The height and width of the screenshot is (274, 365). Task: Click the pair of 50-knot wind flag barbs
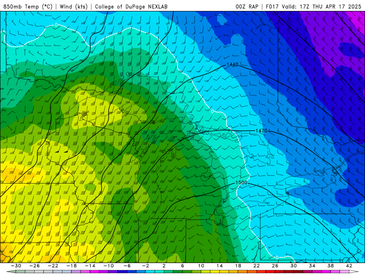(x=63, y=152)
